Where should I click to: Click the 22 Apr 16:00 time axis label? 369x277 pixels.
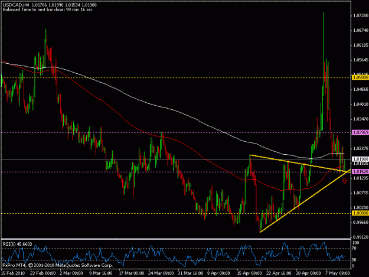click(x=279, y=273)
